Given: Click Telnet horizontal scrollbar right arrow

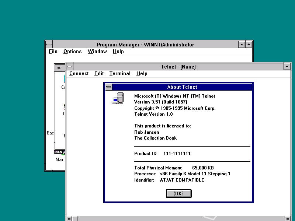Looking at the screenshot, I should (288, 219).
